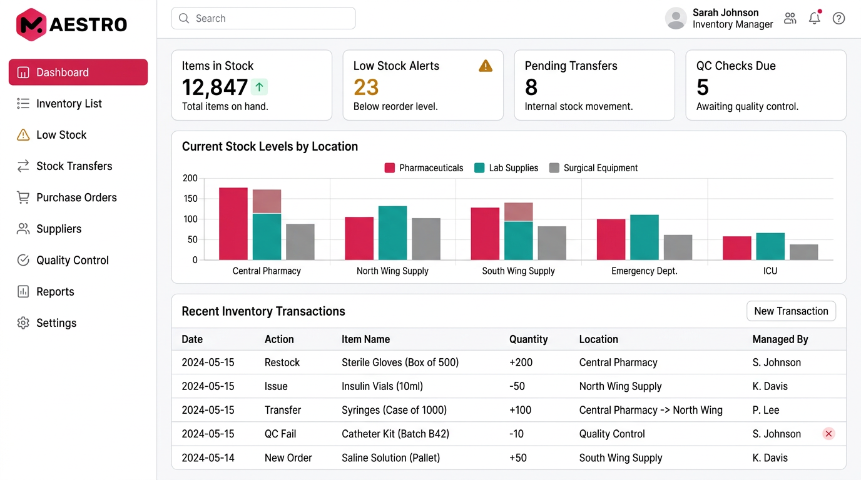Click Sarah Johnson's avatar picture

click(x=676, y=19)
